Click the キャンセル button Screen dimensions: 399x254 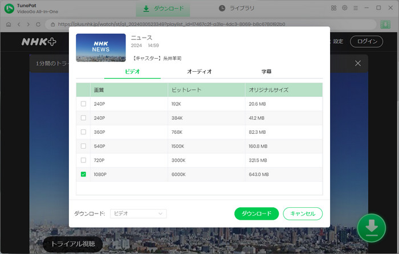[303, 214]
